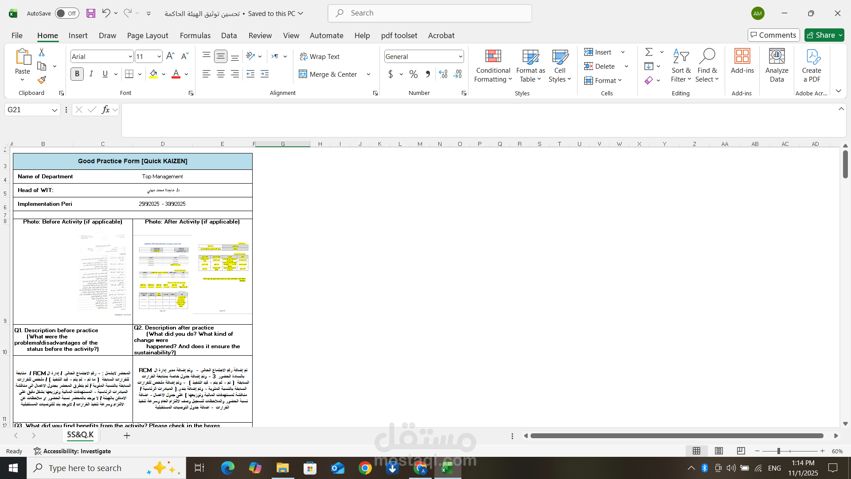851x479 pixels.
Task: Switch to the Page Layout tab
Action: pyautogui.click(x=148, y=35)
